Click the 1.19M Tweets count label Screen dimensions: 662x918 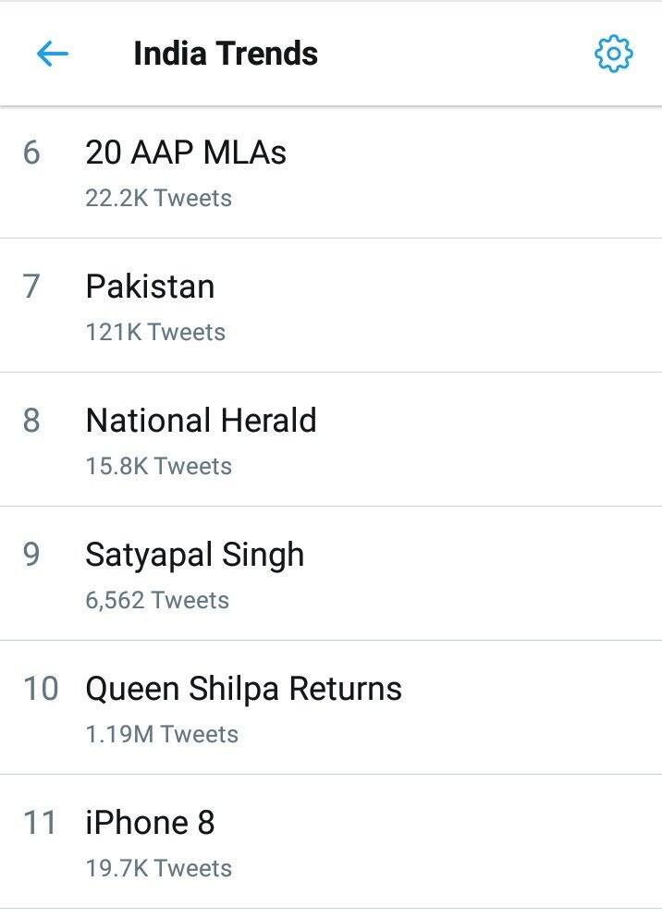point(160,734)
